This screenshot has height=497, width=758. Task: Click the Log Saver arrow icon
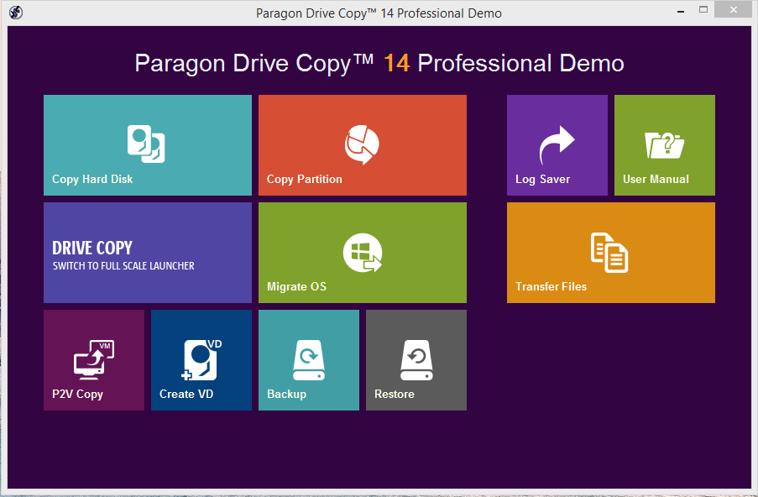(x=557, y=145)
